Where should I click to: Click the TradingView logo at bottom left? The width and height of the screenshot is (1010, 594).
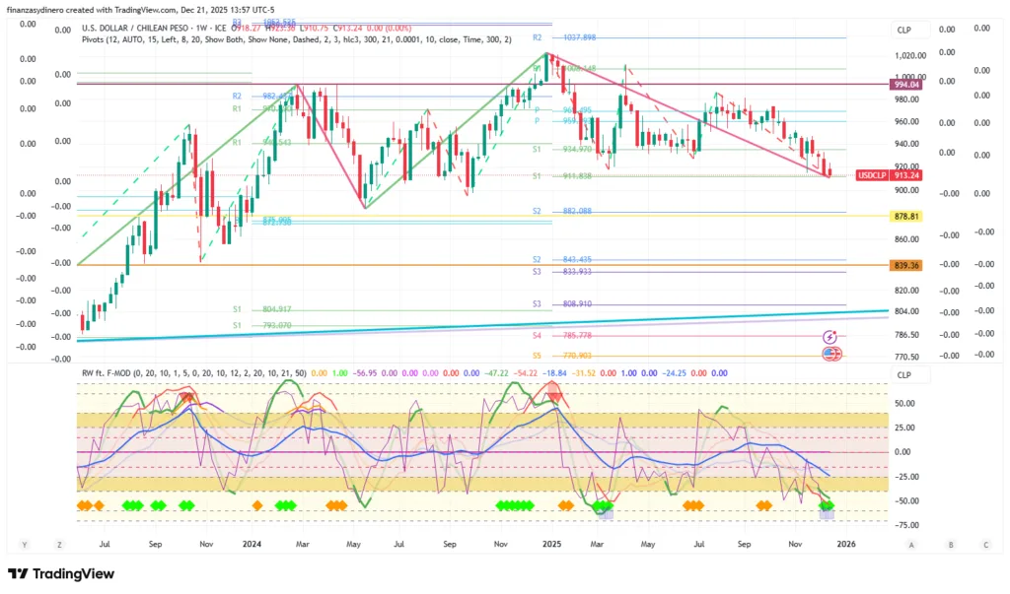point(61,574)
